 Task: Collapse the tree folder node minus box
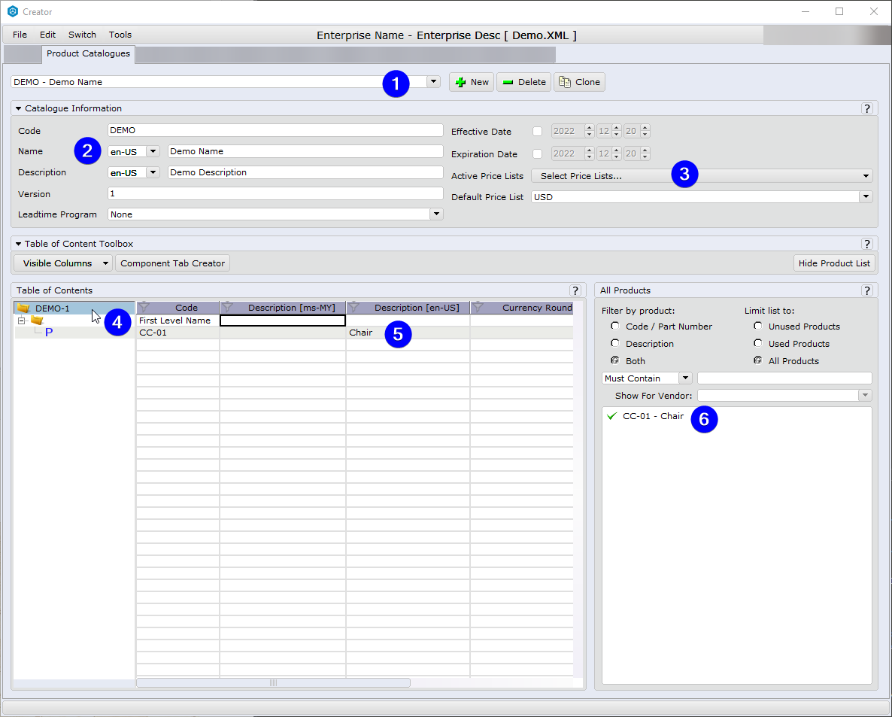point(21,321)
